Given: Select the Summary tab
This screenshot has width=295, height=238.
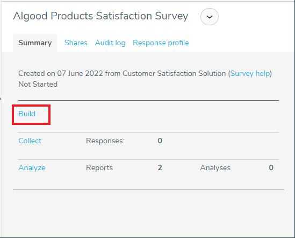Looking at the screenshot, I should click(x=35, y=43).
